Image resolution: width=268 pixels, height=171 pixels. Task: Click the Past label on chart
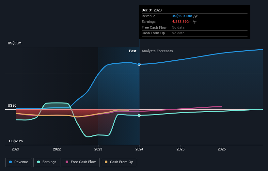click(x=133, y=51)
